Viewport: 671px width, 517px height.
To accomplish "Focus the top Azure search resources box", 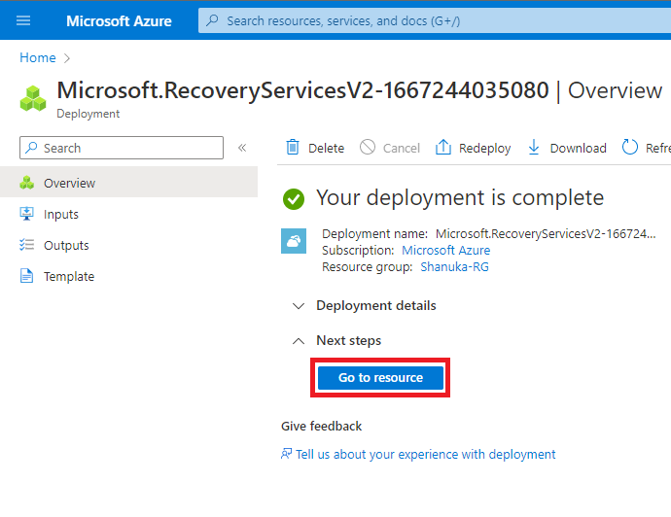I will [x=428, y=20].
